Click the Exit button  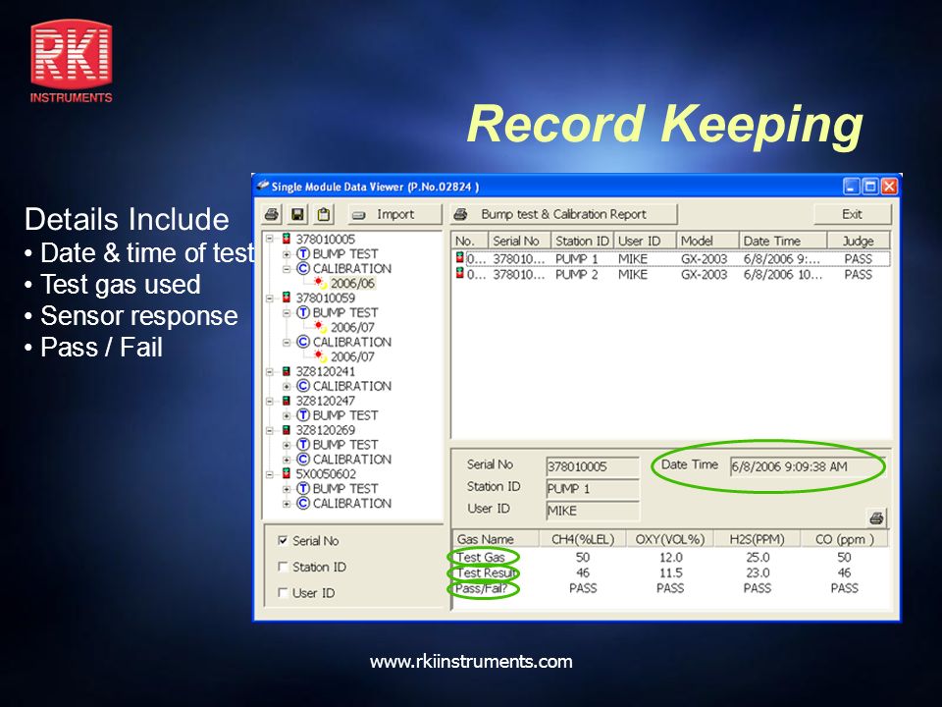tap(852, 215)
